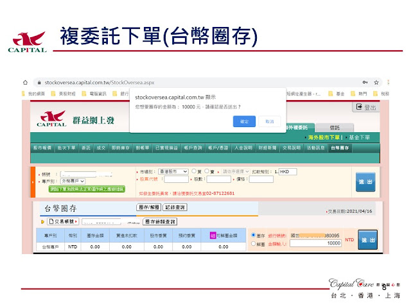Click the 金額輸入 field showing 10000

[315, 243]
